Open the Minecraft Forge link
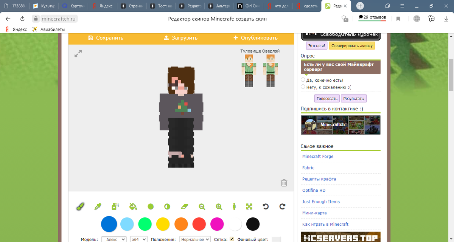The width and height of the screenshot is (454, 242). point(318,156)
